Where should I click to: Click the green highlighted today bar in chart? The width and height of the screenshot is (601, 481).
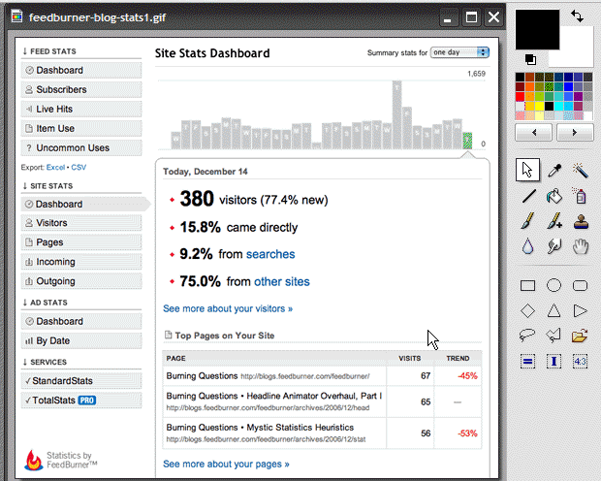coord(467,141)
